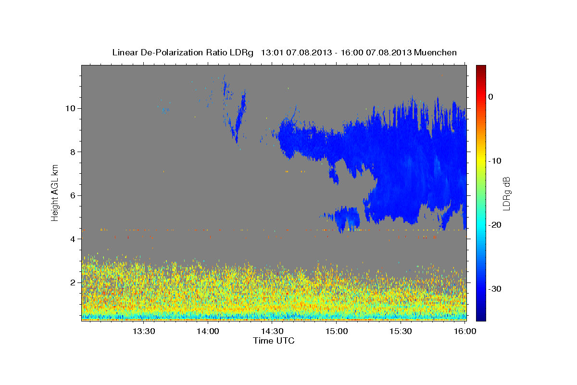Click the 'Height AGL km' axis title
Viewport: 577px width, 385px height.
(55, 192)
